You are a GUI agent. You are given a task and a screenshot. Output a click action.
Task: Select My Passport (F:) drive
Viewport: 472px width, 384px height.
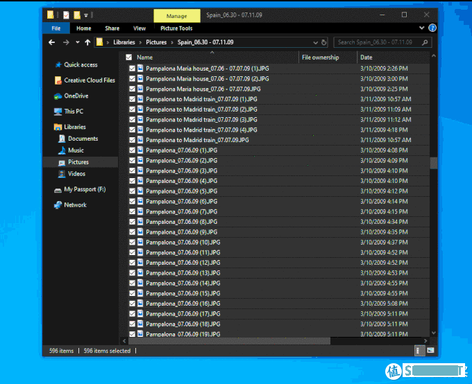click(x=85, y=189)
